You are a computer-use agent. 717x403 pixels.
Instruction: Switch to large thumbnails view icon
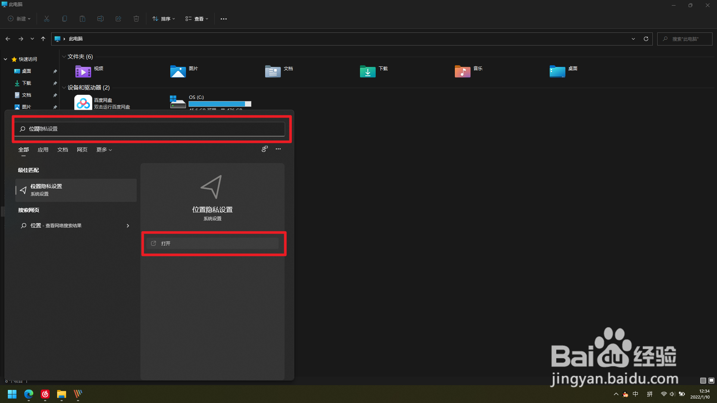coord(711,381)
